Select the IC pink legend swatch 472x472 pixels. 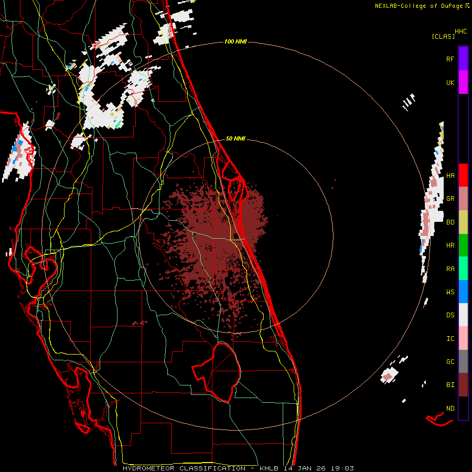click(x=463, y=338)
